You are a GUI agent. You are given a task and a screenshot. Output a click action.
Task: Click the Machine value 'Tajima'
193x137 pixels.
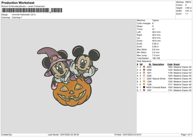pyautogui.click(x=155, y=20)
